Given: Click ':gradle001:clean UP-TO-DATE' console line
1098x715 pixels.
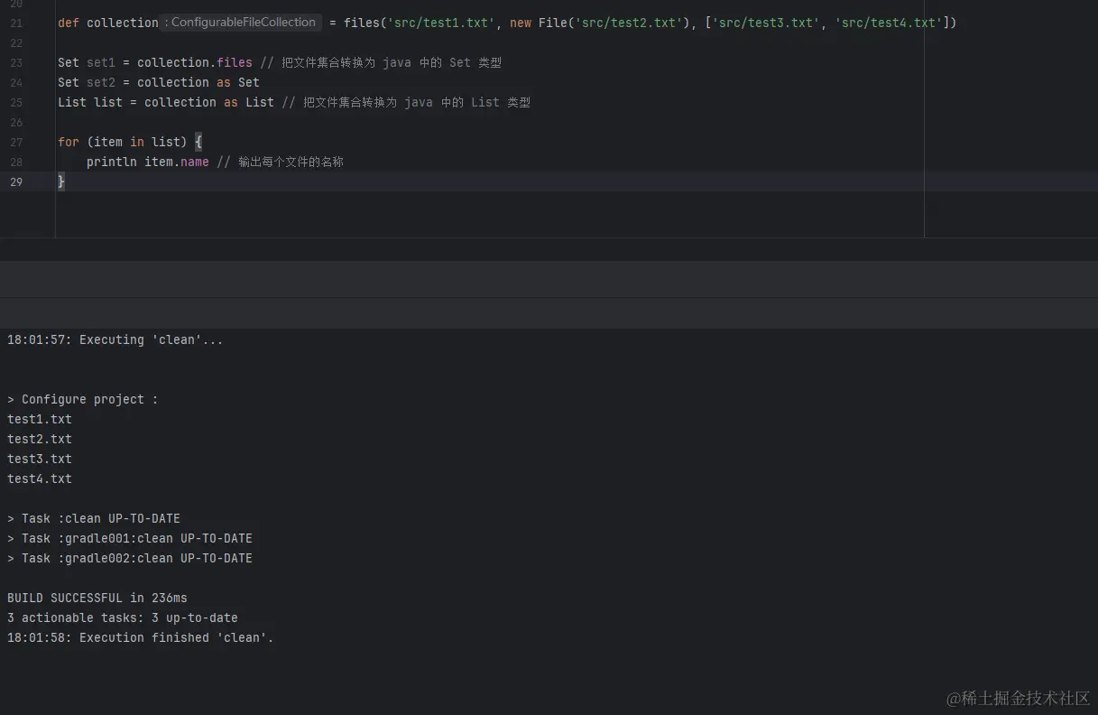Looking at the screenshot, I should coord(130,538).
